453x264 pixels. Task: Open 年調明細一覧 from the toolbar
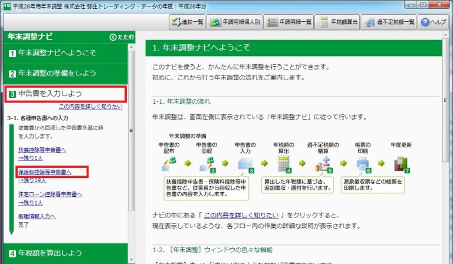tap(288, 23)
